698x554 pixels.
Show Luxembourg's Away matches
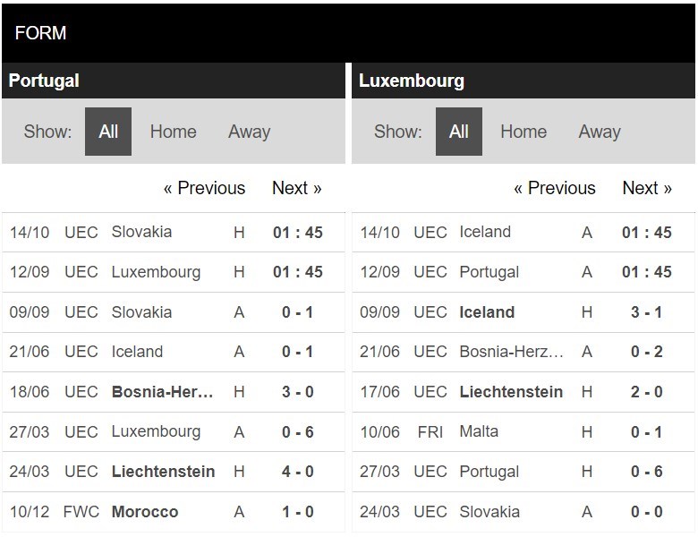click(x=600, y=132)
